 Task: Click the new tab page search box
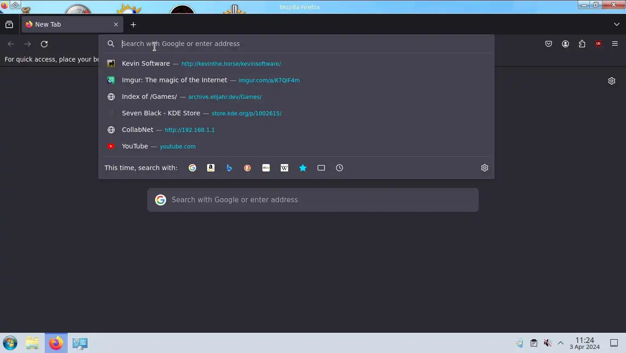click(313, 200)
